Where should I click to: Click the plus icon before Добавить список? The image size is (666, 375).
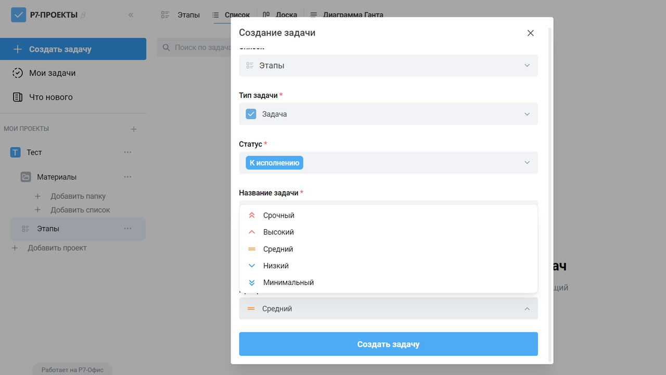point(37,210)
